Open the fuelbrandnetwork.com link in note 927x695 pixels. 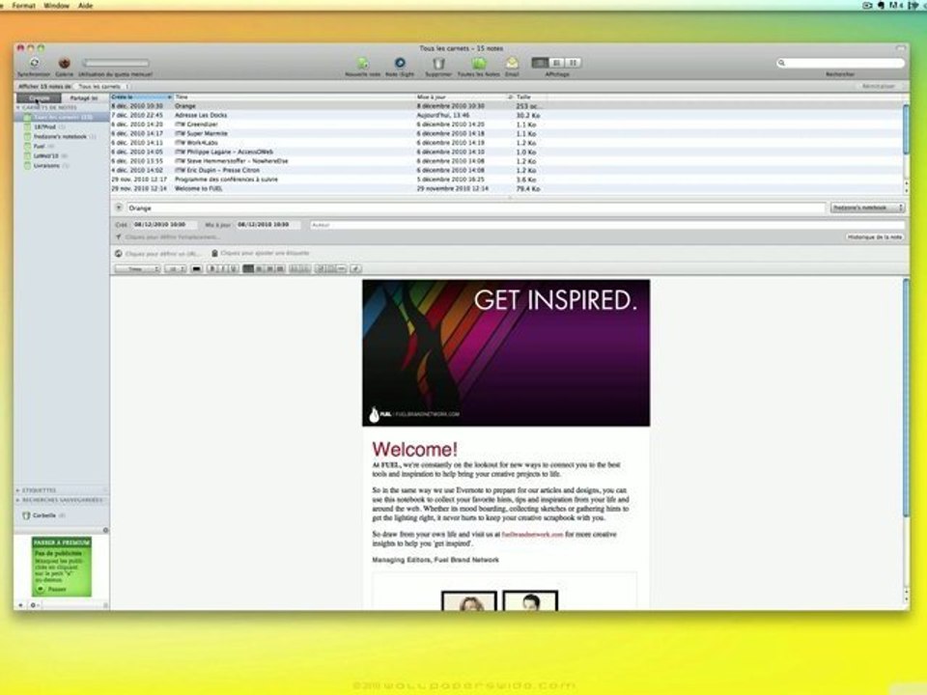(532, 534)
